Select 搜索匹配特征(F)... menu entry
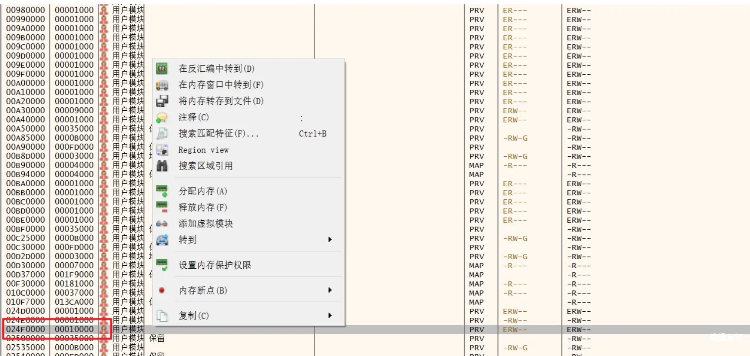 pyautogui.click(x=218, y=134)
